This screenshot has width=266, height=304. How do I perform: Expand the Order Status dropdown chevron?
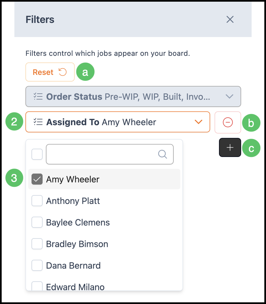[229, 96]
